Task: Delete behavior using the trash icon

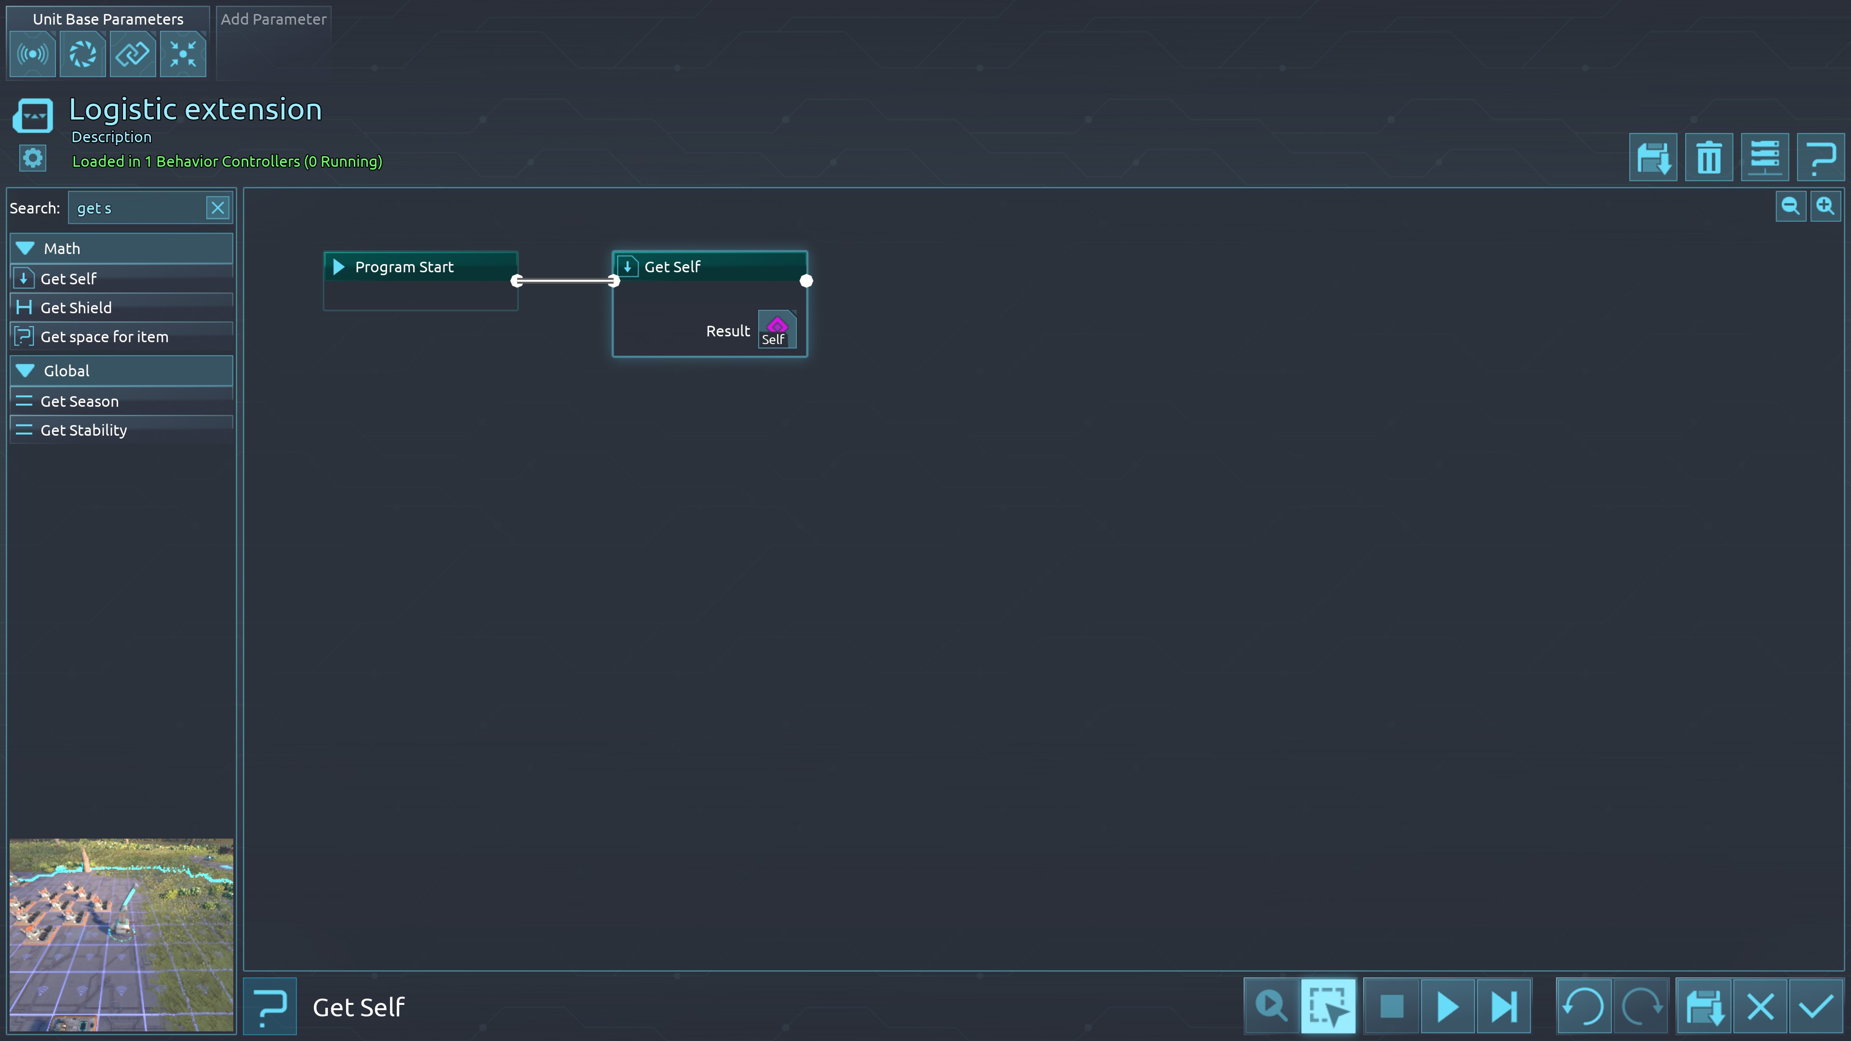Action: (x=1708, y=157)
